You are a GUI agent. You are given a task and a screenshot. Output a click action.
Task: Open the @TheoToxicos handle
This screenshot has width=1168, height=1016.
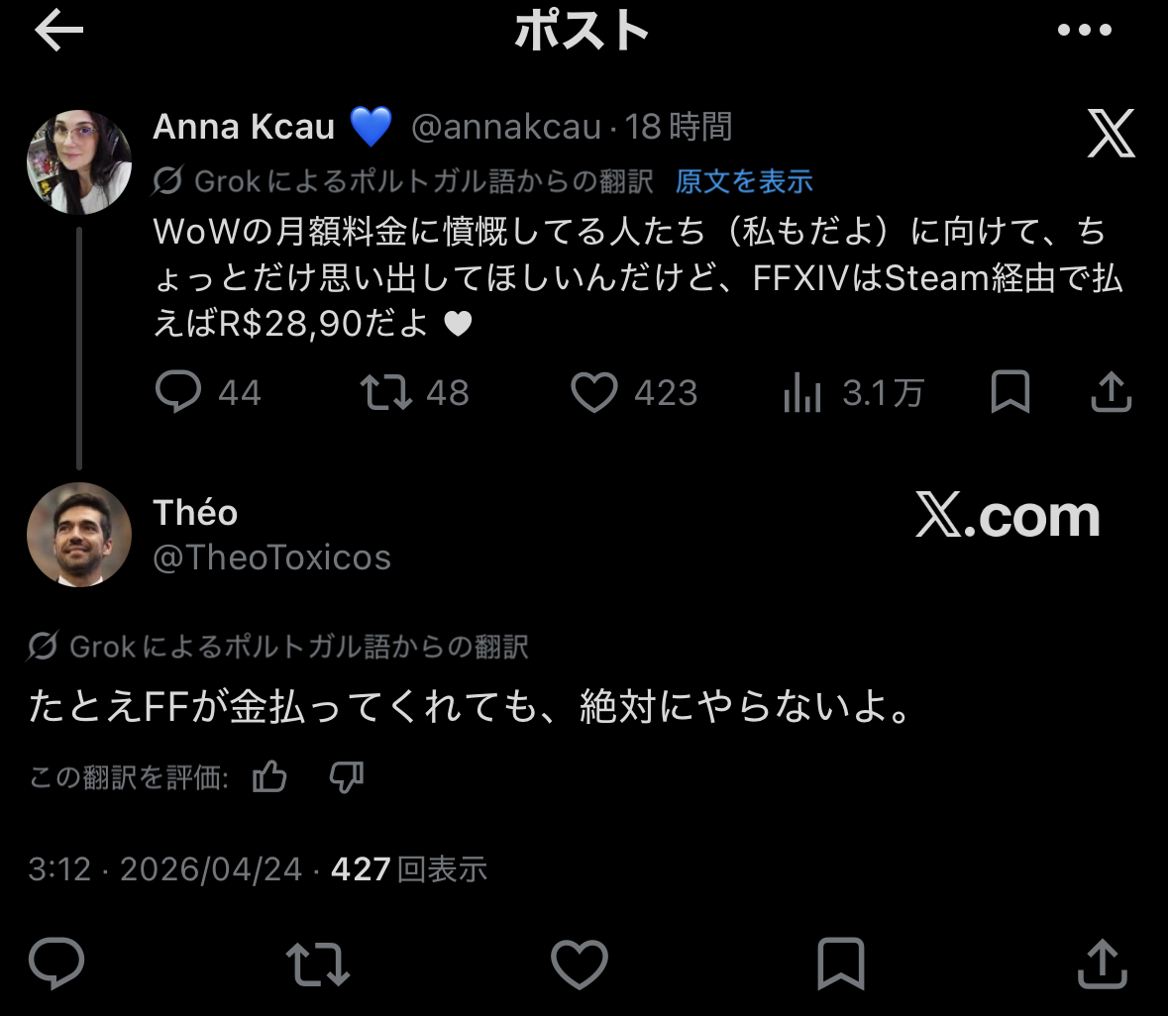click(x=271, y=558)
